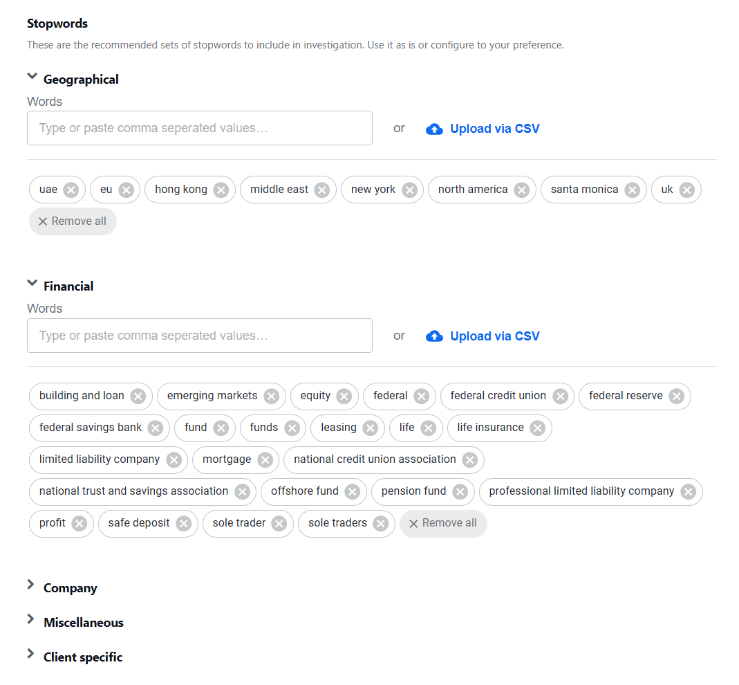
Task: Remove 'emerging markets' from Financial words
Action: [272, 396]
